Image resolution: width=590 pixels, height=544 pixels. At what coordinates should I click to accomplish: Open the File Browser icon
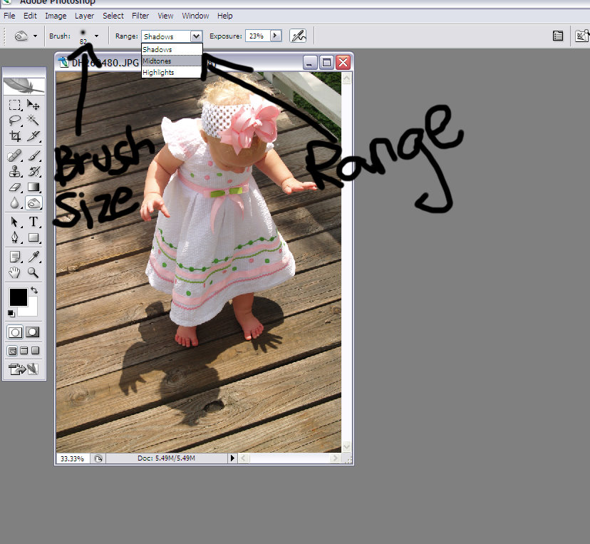582,36
